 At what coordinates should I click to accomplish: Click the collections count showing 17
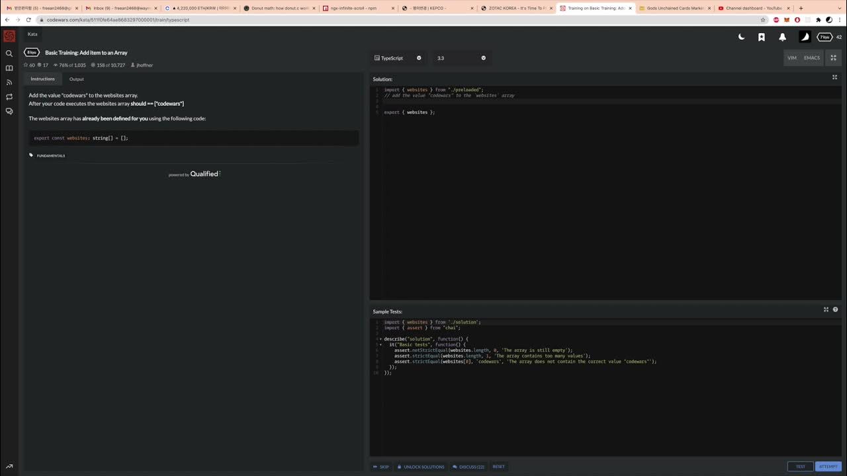pyautogui.click(x=43, y=65)
